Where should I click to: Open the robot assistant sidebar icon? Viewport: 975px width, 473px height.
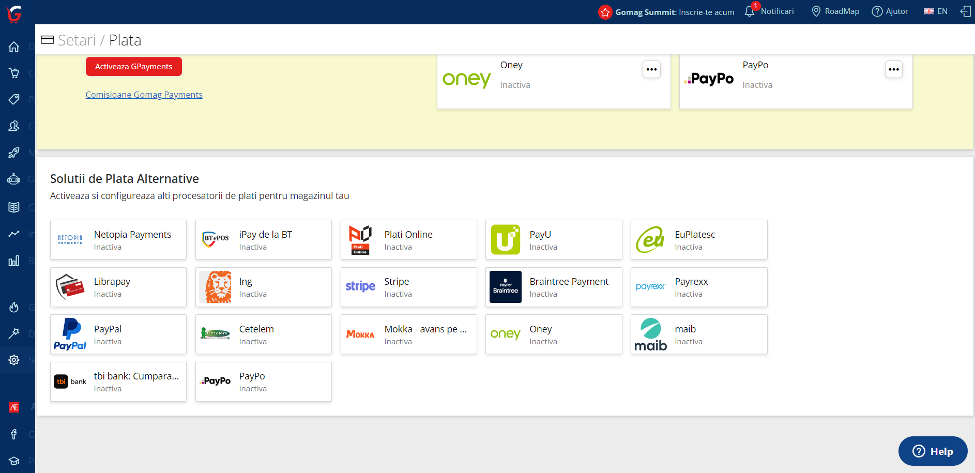coord(14,179)
